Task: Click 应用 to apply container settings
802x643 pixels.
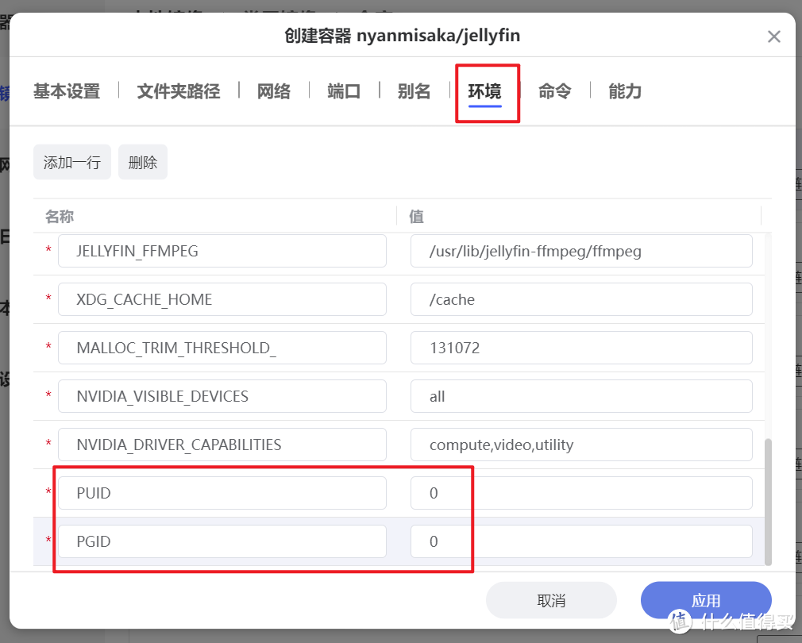Action: (x=705, y=600)
